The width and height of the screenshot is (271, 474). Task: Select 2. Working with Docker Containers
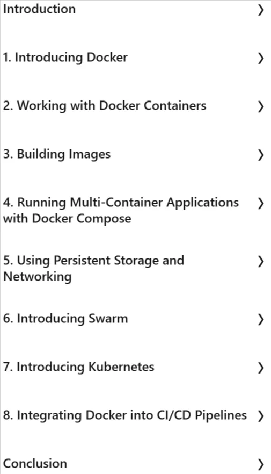105,105
